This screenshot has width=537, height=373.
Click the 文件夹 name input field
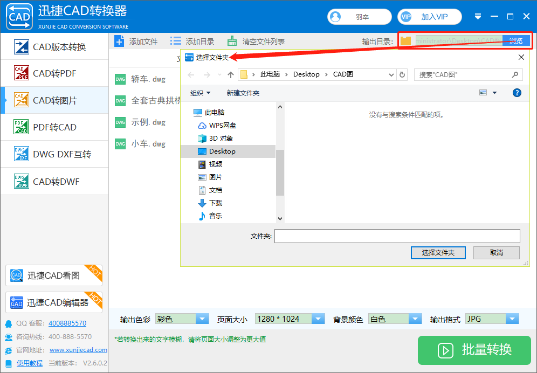click(397, 236)
